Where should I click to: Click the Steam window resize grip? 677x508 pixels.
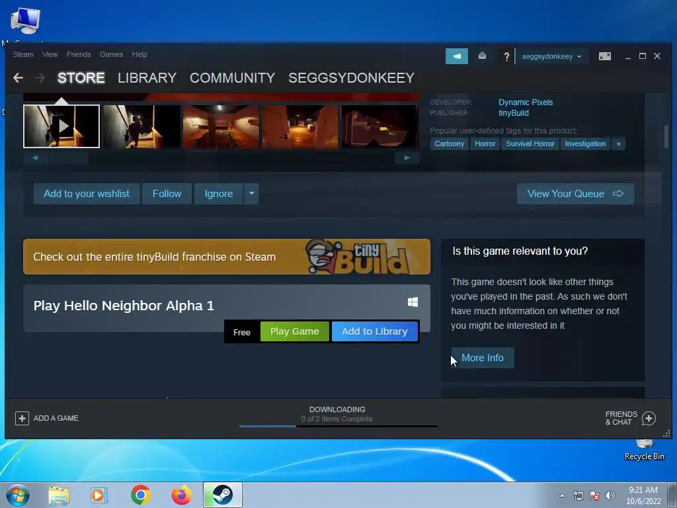point(666,433)
